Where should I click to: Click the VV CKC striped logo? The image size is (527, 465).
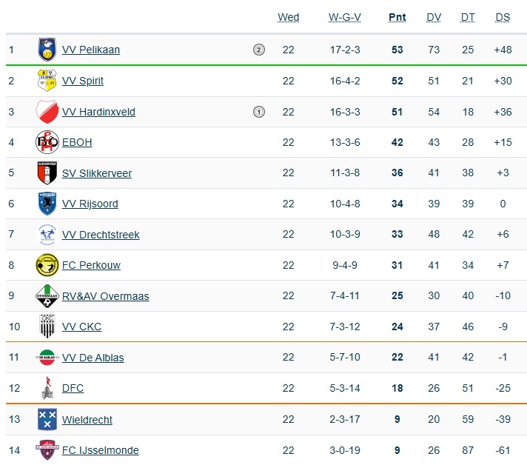47,327
